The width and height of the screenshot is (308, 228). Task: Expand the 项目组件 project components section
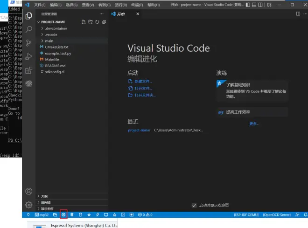[72, 208]
